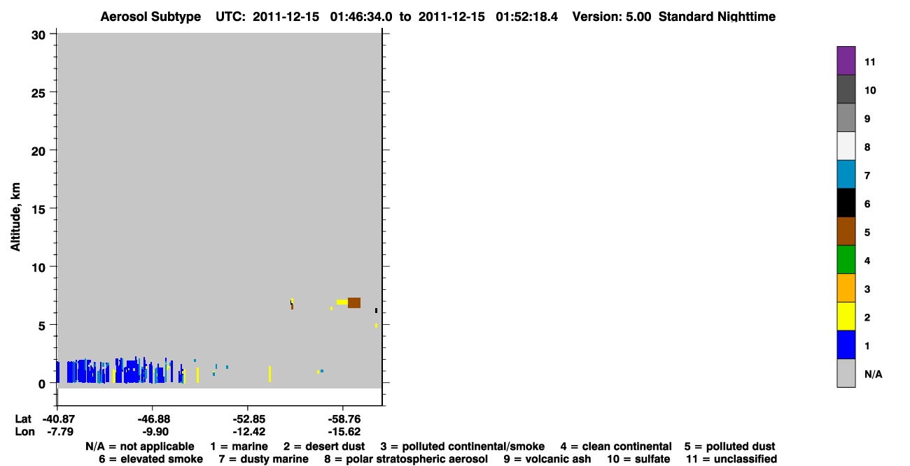Screen dimensions: 910x466
Task: Click the '7 = dusty marine' legend text
Action: [x=263, y=459]
